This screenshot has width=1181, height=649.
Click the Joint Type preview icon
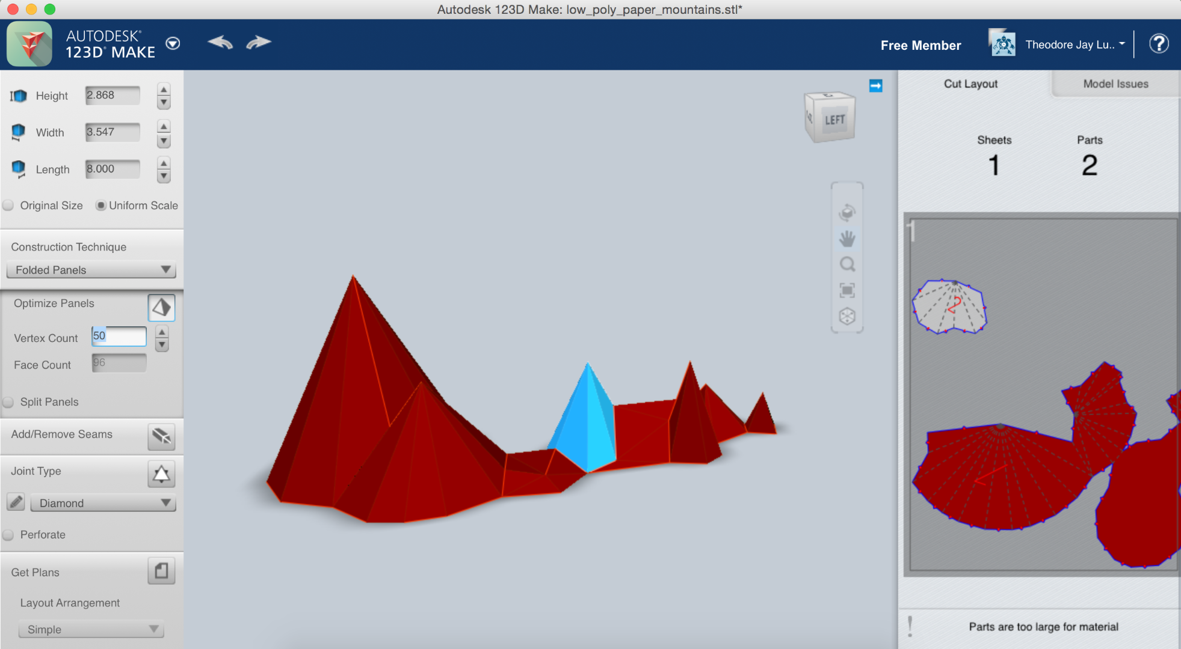[x=161, y=474]
